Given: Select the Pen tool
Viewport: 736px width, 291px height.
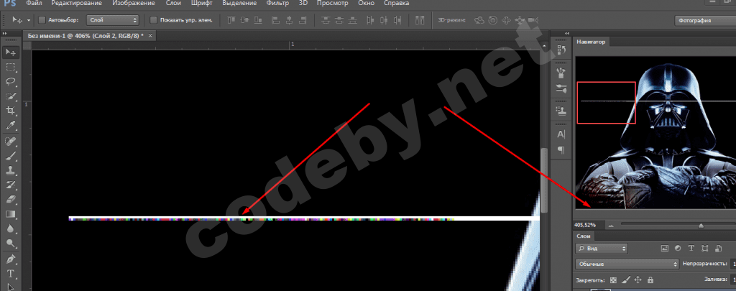Looking at the screenshot, I should click(10, 259).
